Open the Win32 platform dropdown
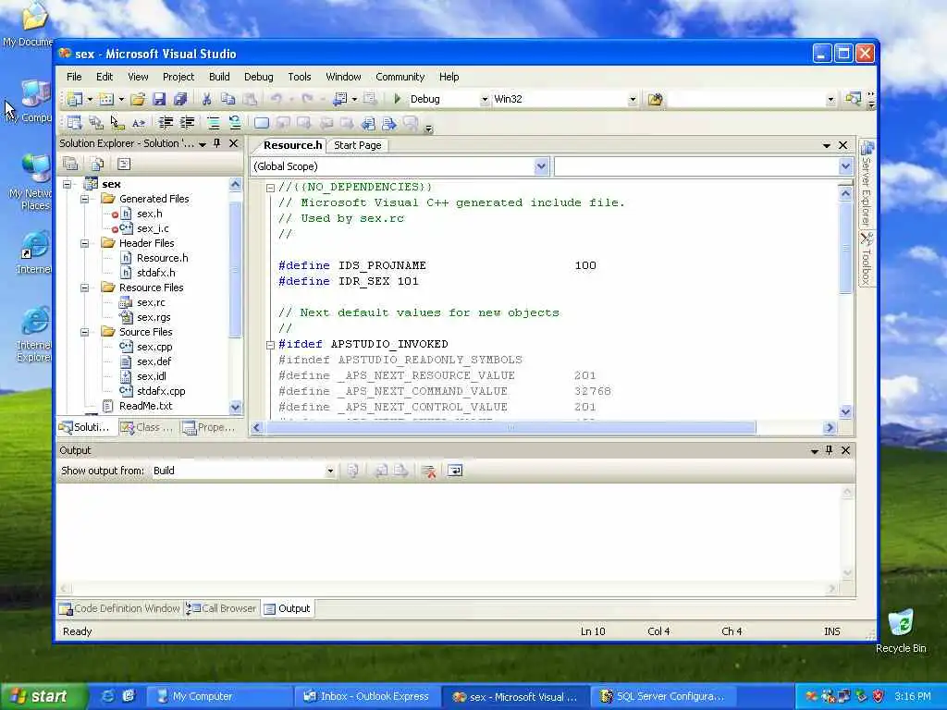 (x=633, y=100)
